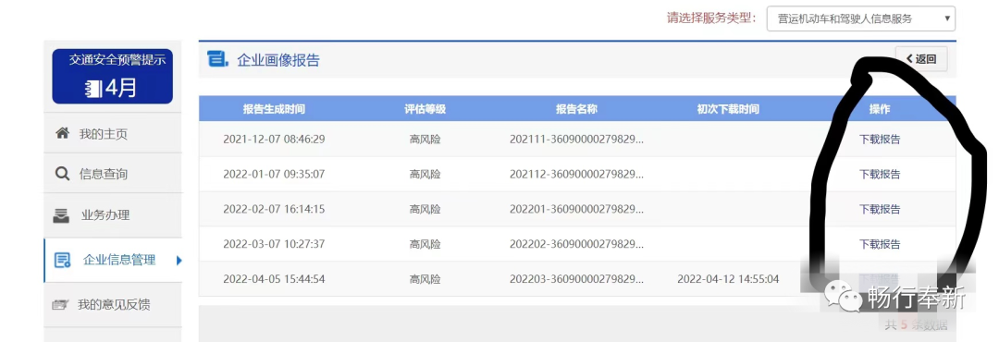Image resolution: width=999 pixels, height=342 pixels.
Task: Click the 返回 back button
Action: click(921, 59)
